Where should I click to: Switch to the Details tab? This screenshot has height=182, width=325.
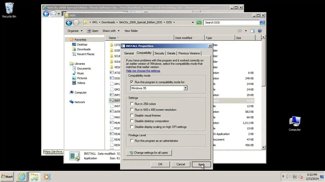tap(171, 53)
